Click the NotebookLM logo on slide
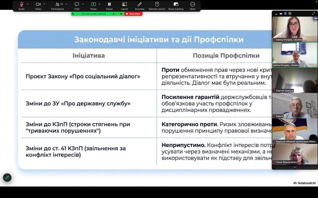 click(304, 183)
